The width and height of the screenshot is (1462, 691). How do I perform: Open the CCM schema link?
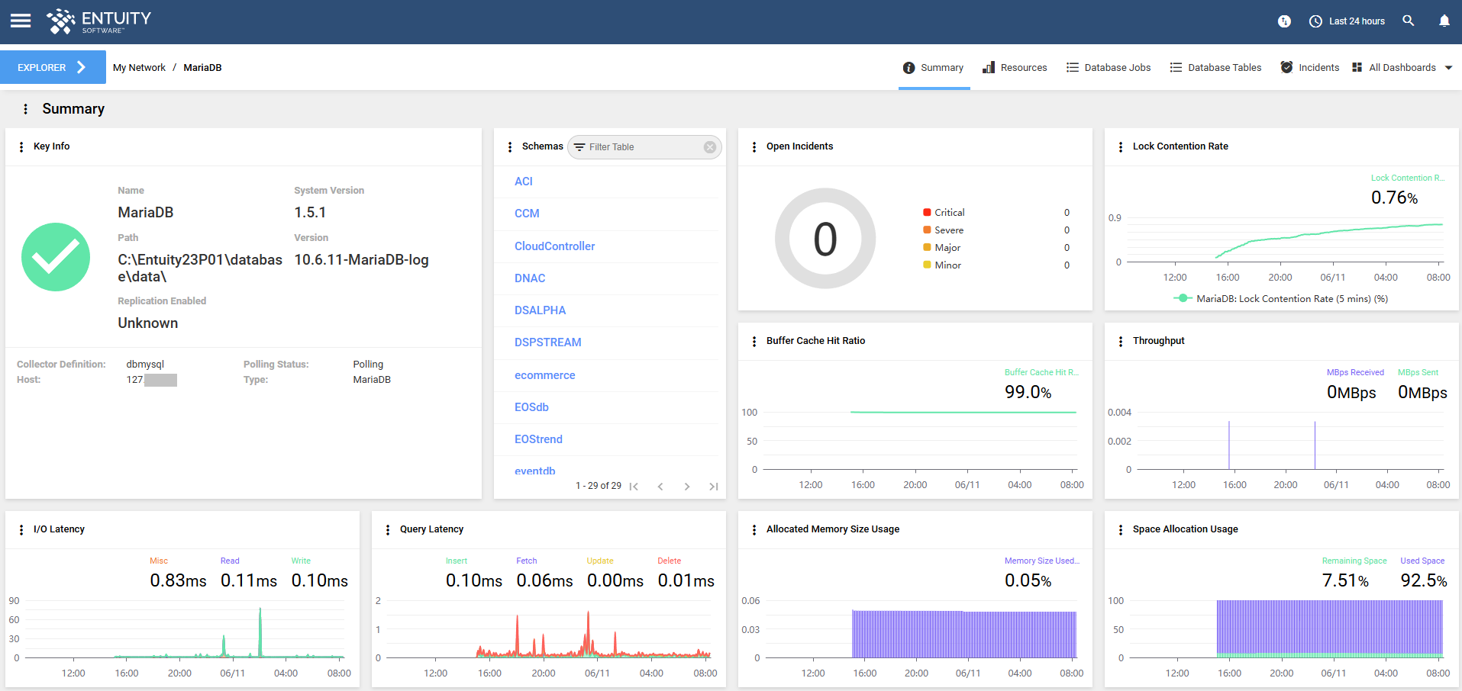point(527,214)
